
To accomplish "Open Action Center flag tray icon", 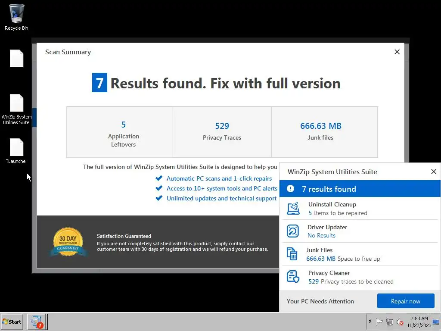I will [379, 322].
